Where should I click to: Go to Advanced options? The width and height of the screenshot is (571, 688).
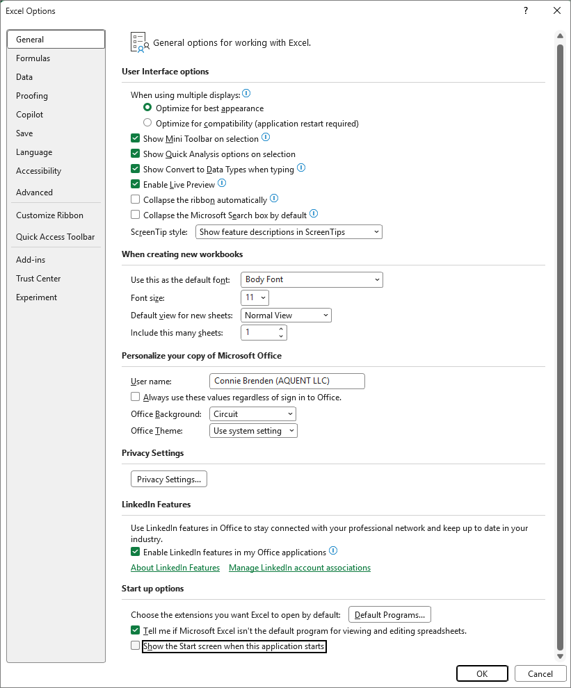[56, 193]
